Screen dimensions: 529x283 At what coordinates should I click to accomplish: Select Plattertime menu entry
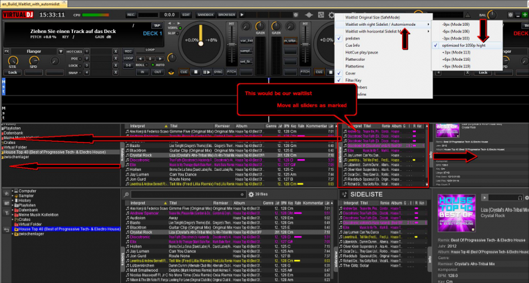[x=384, y=66]
